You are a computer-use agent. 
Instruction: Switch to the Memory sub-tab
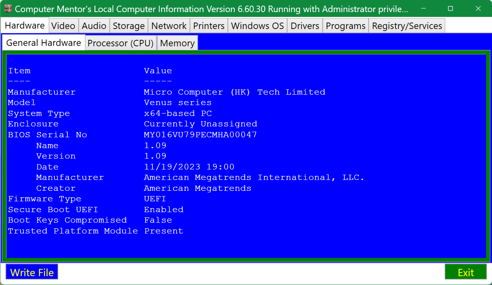click(x=177, y=43)
